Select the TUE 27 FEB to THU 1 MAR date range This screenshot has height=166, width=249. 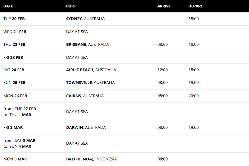pos(20,112)
